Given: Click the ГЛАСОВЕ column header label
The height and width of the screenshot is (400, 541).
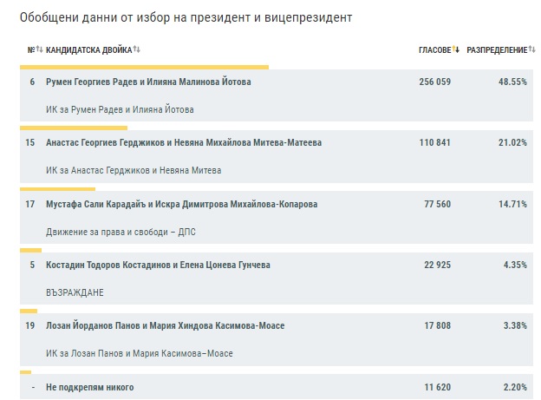Looking at the screenshot, I should pos(434,50).
